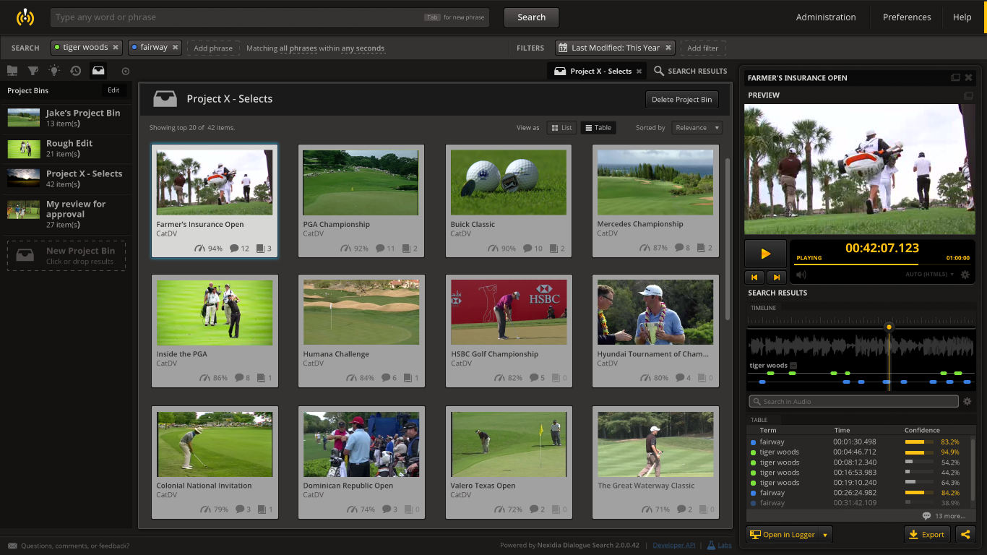Seek on the player progress bar
The image size is (987, 555).
[882, 264]
